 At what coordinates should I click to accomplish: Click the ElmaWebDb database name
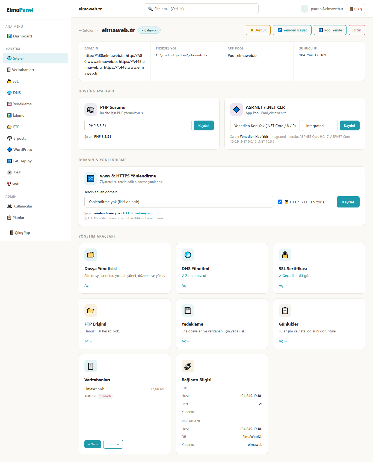click(94, 389)
